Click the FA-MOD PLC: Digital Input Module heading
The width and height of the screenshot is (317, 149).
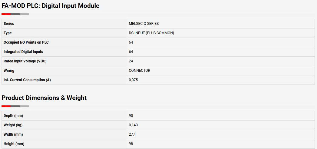50,6
